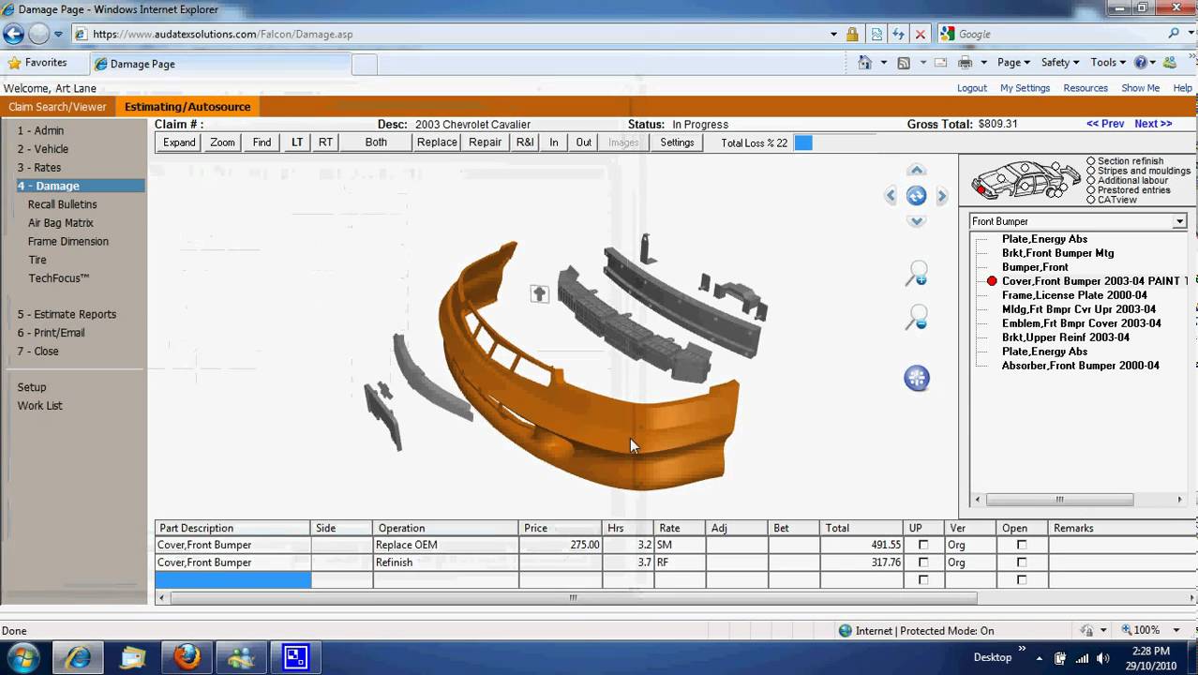Open the Safety menu dropdown
Viewport: 1198px width, 675px height.
coord(1060,63)
